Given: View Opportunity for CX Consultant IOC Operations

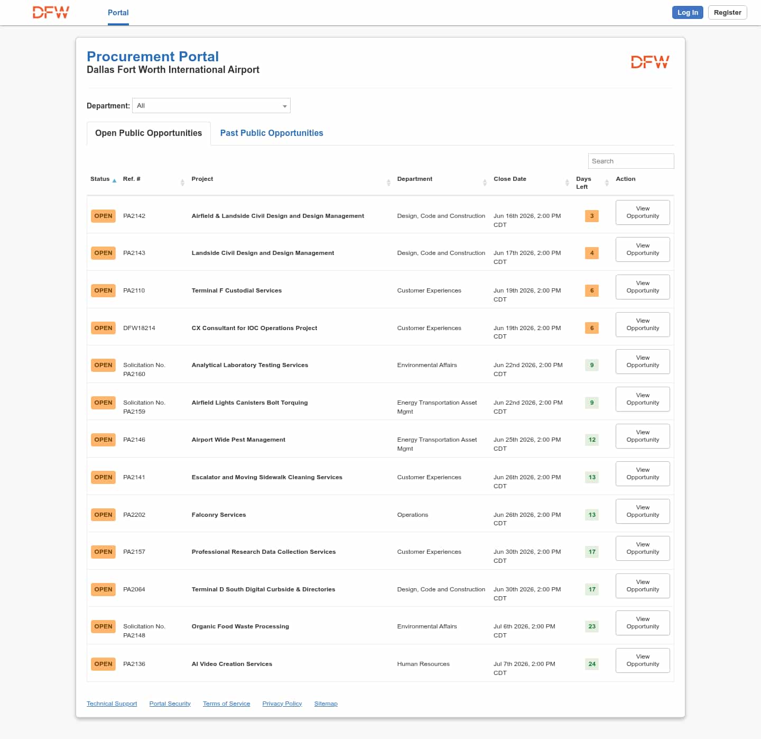Looking at the screenshot, I should pyautogui.click(x=643, y=324).
